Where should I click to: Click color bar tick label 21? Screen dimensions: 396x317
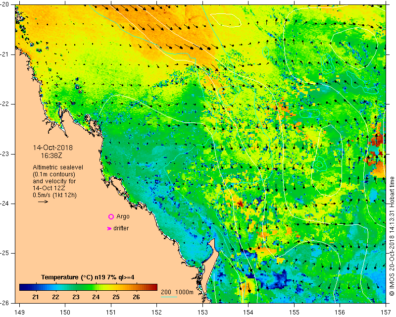[36, 297]
